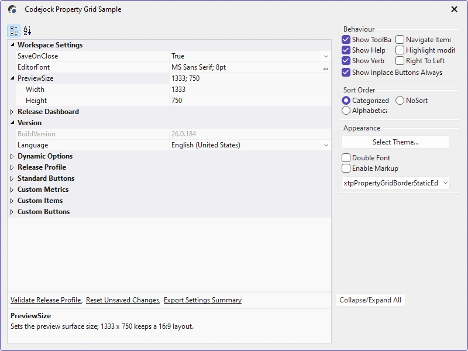Image resolution: width=468 pixels, height=351 pixels.
Task: Enable the Right To Left checkbox
Action: point(400,61)
